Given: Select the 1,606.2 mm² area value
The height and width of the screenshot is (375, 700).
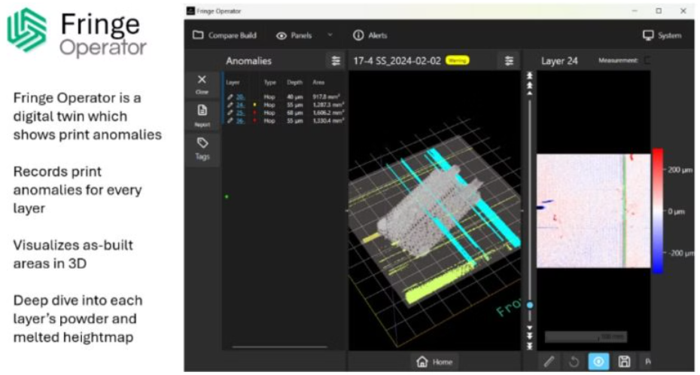Looking at the screenshot, I should (x=328, y=113).
